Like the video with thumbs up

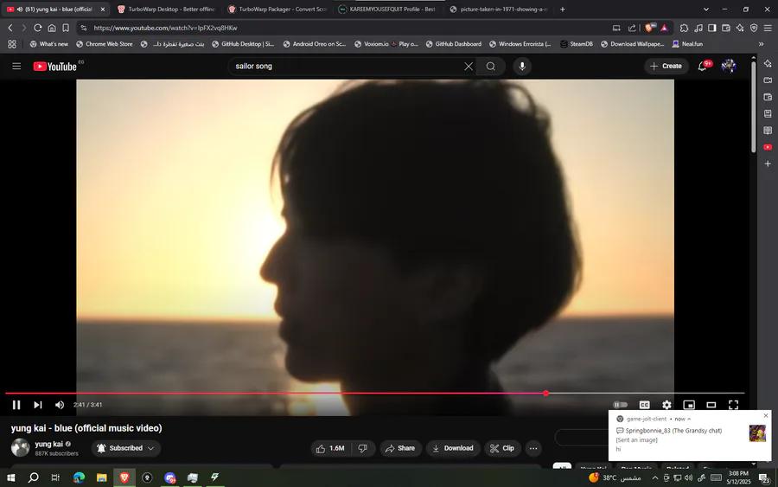(x=331, y=448)
